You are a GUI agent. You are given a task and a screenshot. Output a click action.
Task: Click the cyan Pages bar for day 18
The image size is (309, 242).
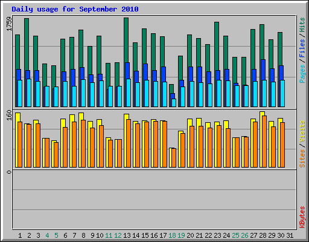pyautogui.click(x=174, y=103)
